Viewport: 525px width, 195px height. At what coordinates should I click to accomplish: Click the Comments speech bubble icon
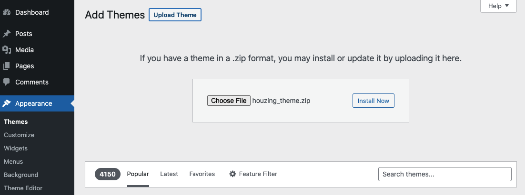coord(7,82)
